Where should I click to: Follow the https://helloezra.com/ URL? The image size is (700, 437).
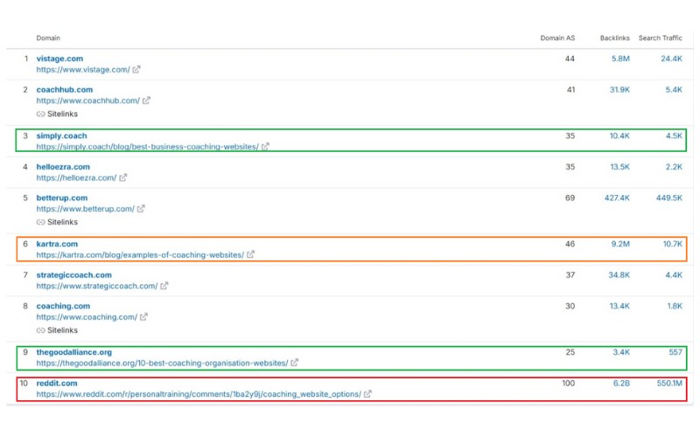(76, 178)
